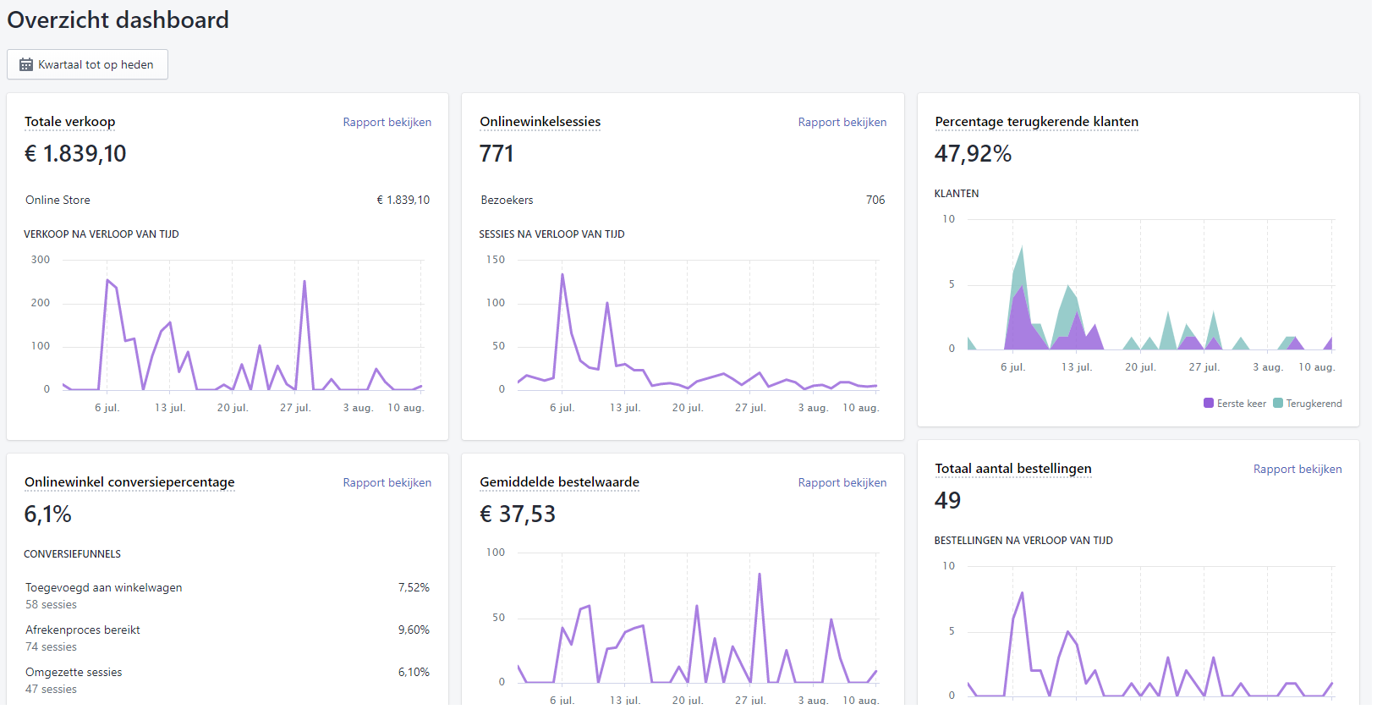
Task: Click the 49 total orders value
Action: 947,501
